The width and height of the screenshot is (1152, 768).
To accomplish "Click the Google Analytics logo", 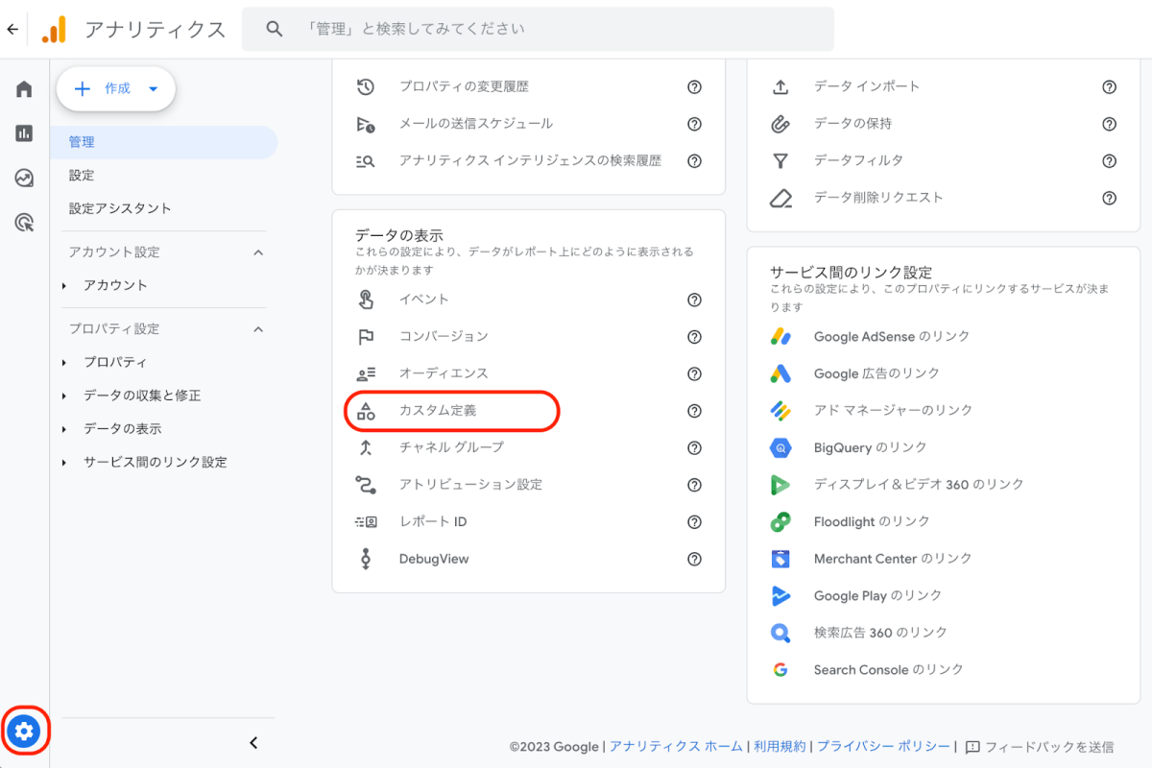I will [54, 29].
